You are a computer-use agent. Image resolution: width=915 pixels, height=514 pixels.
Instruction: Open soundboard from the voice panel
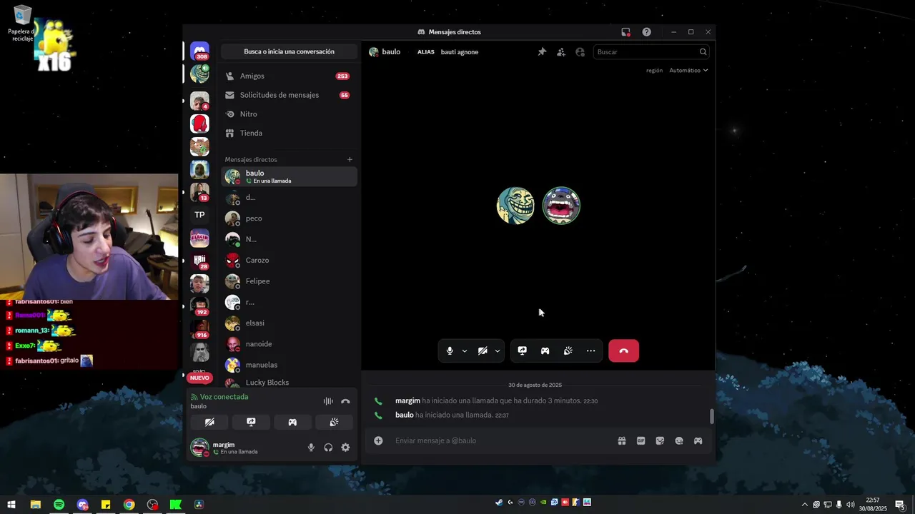(334, 422)
